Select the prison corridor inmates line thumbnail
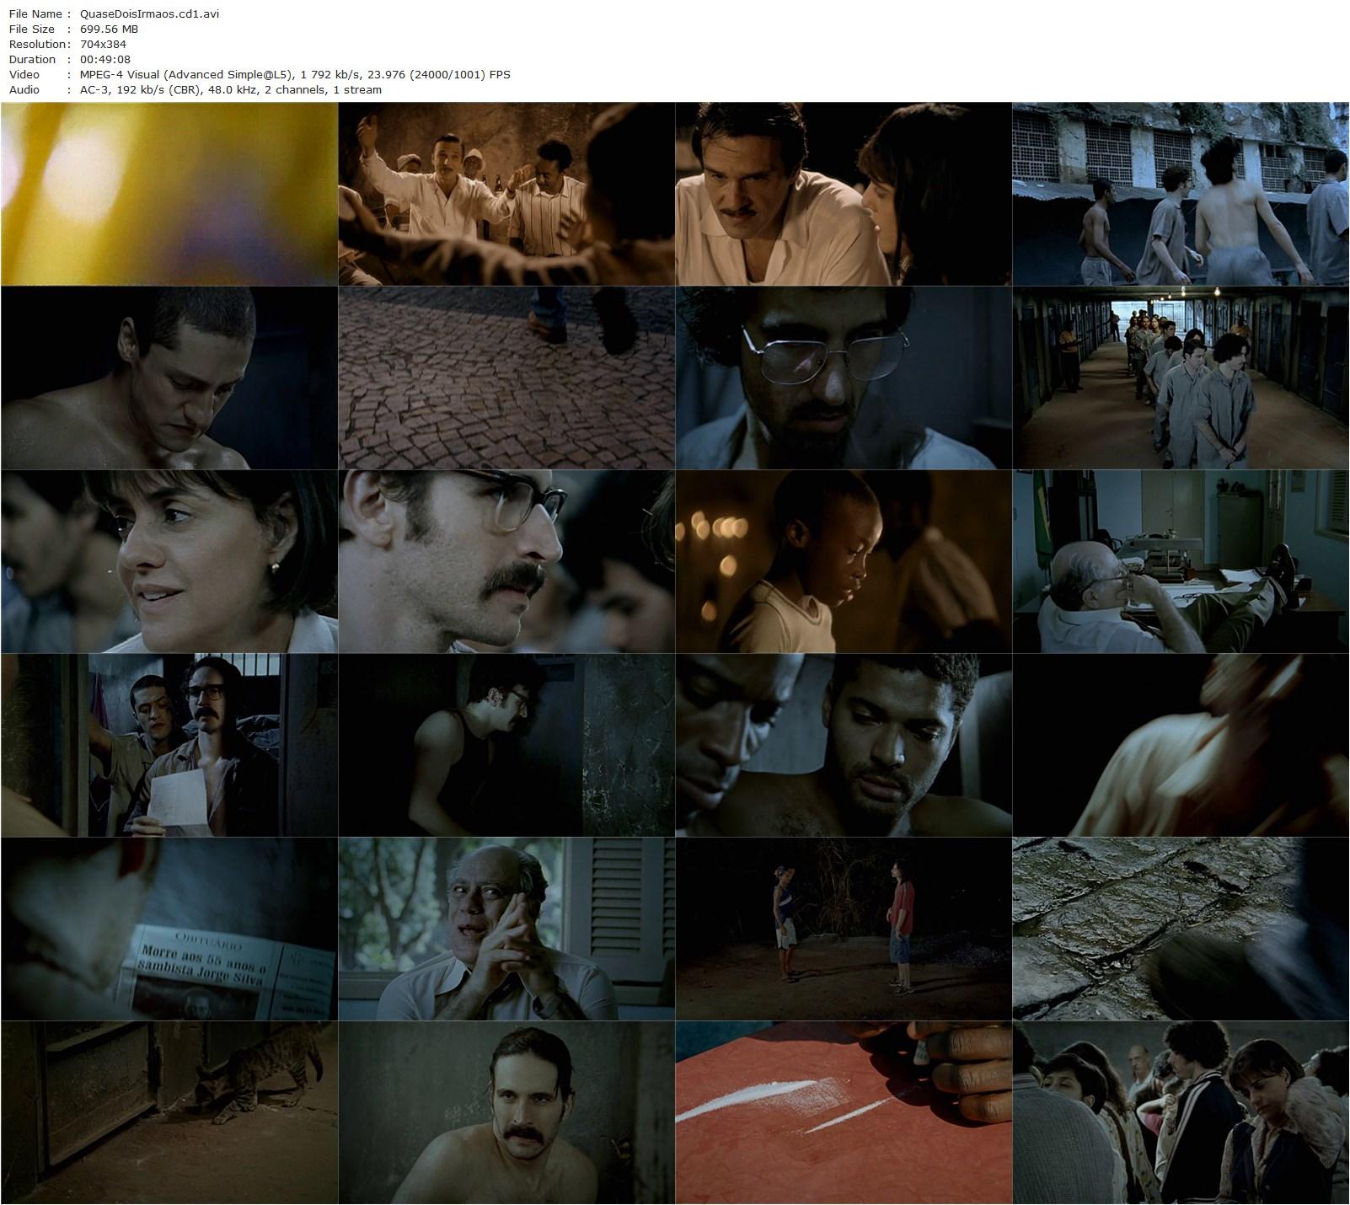 (x=1180, y=378)
